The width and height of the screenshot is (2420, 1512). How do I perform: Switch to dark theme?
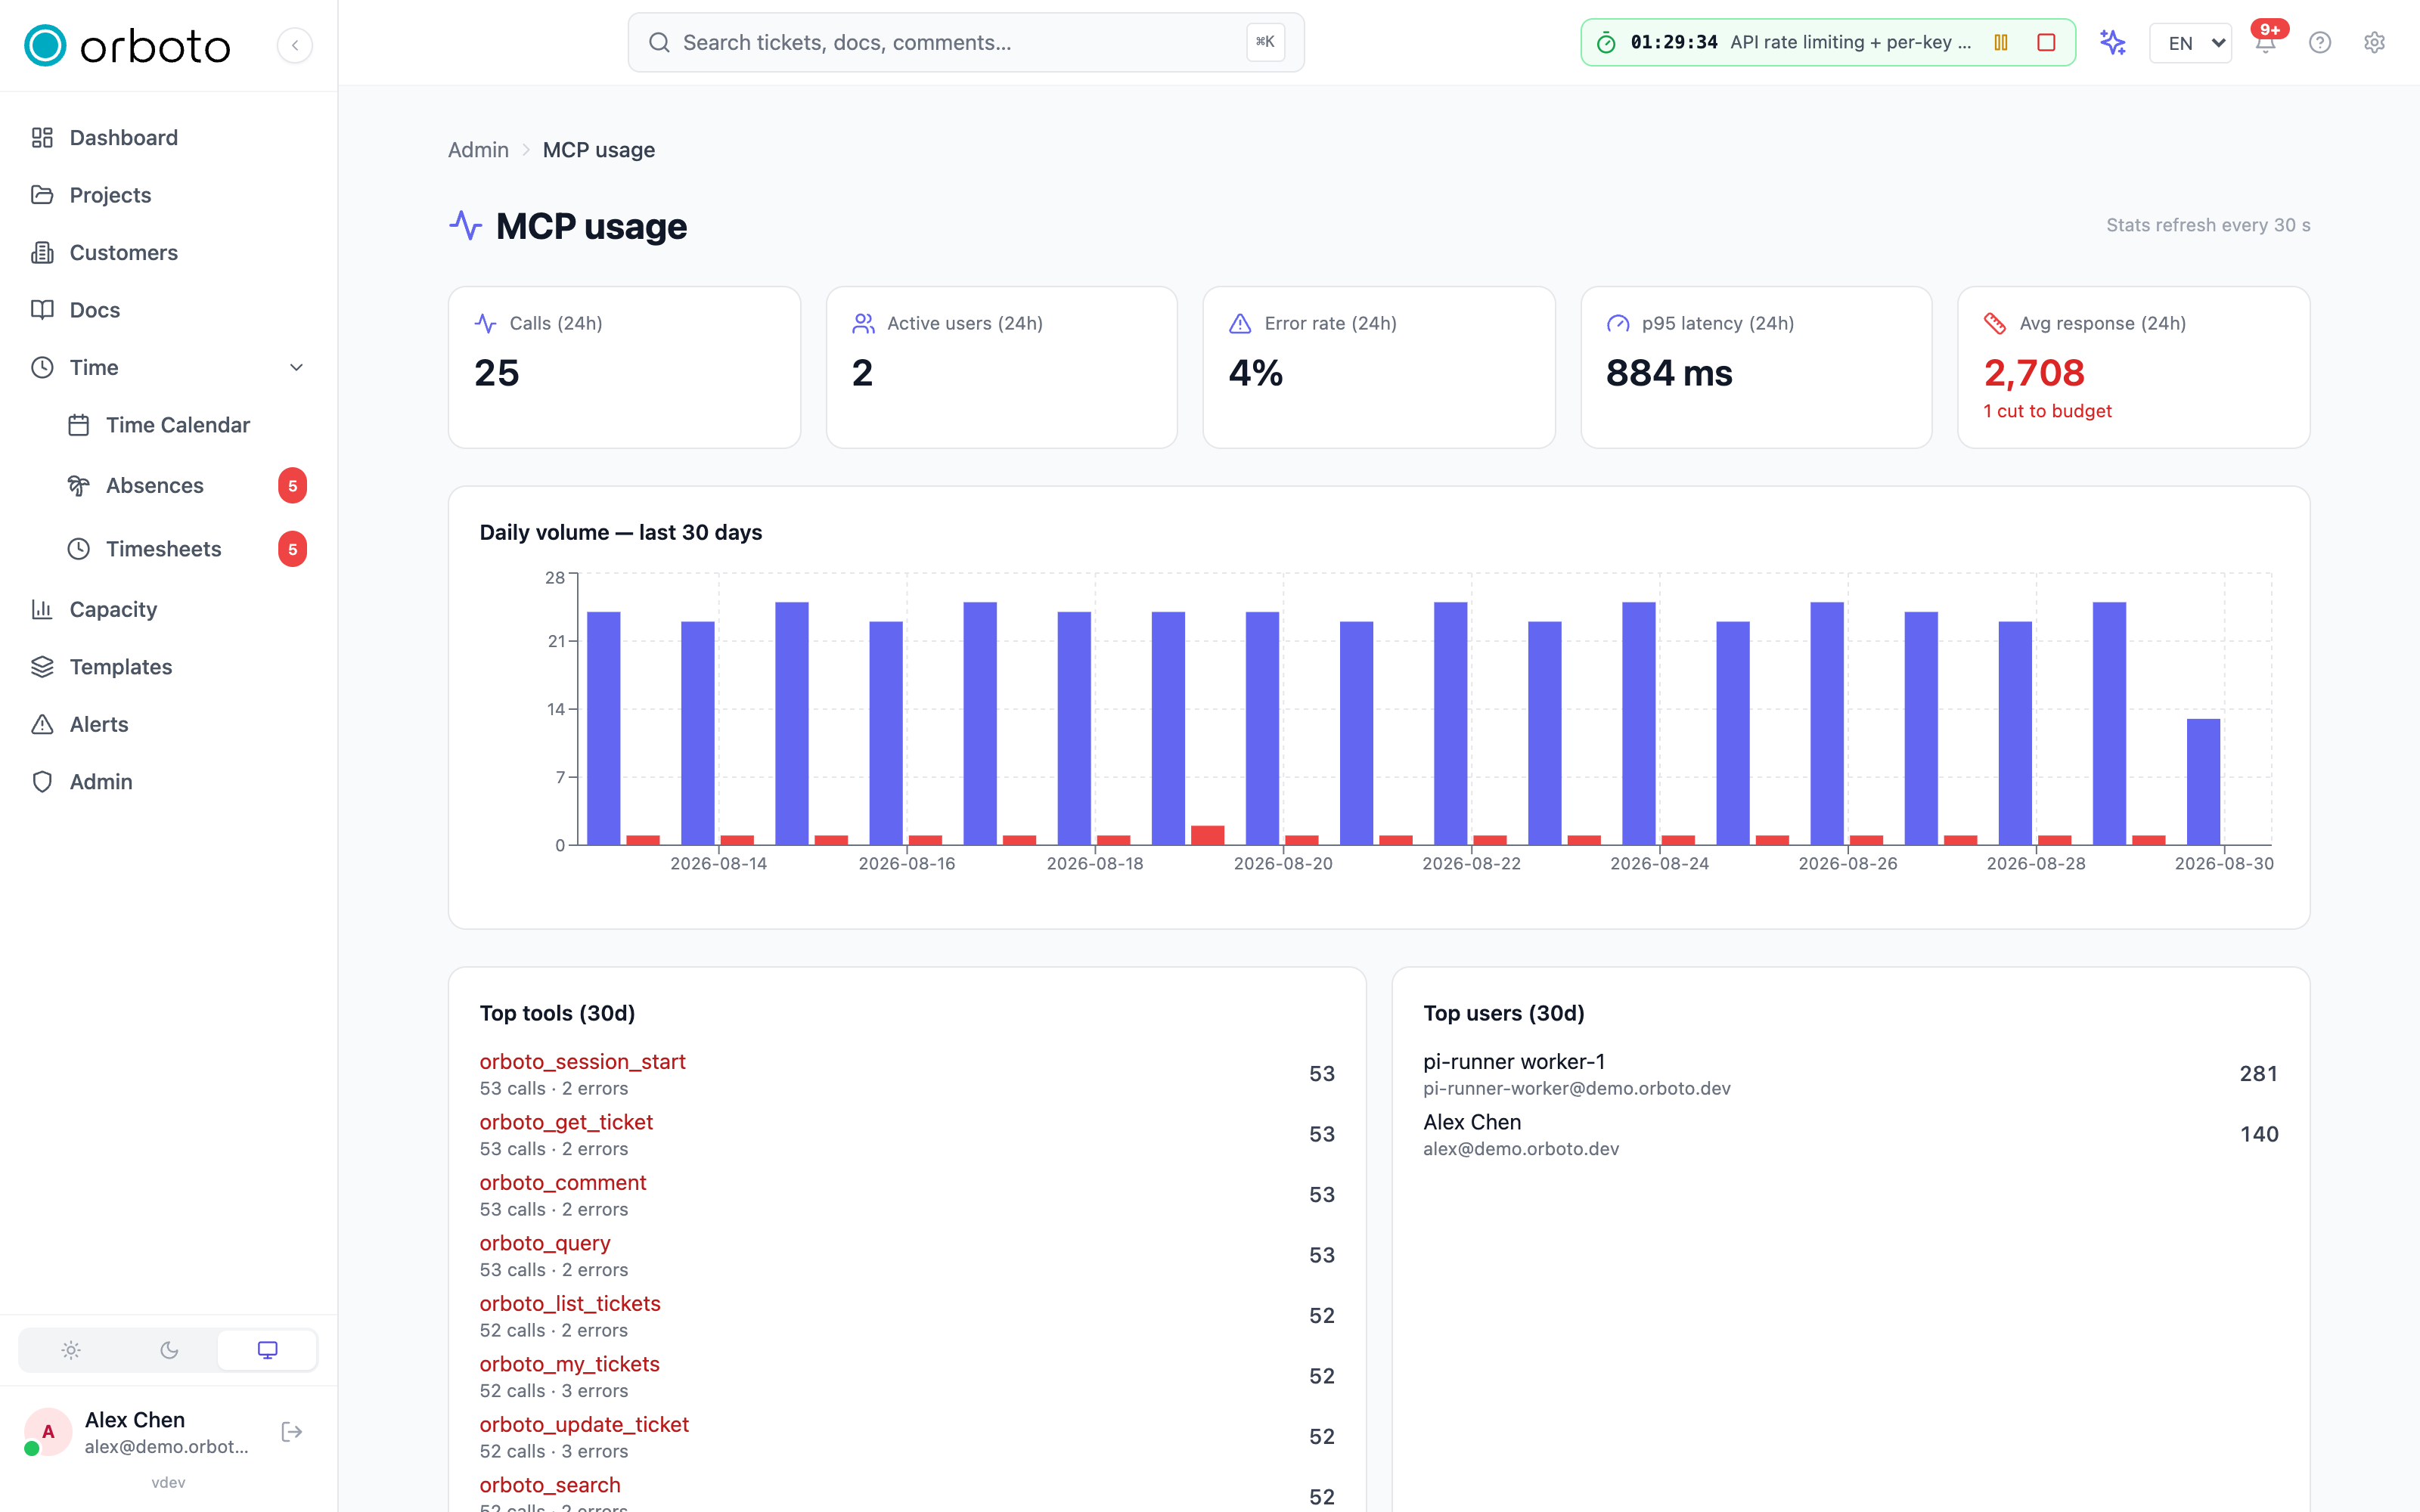(x=169, y=1350)
